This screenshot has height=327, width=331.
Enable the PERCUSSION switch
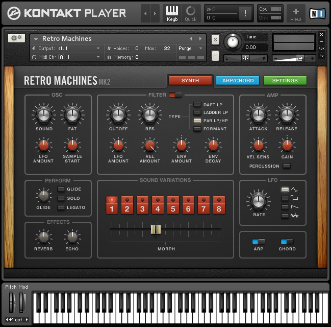coord(287,166)
